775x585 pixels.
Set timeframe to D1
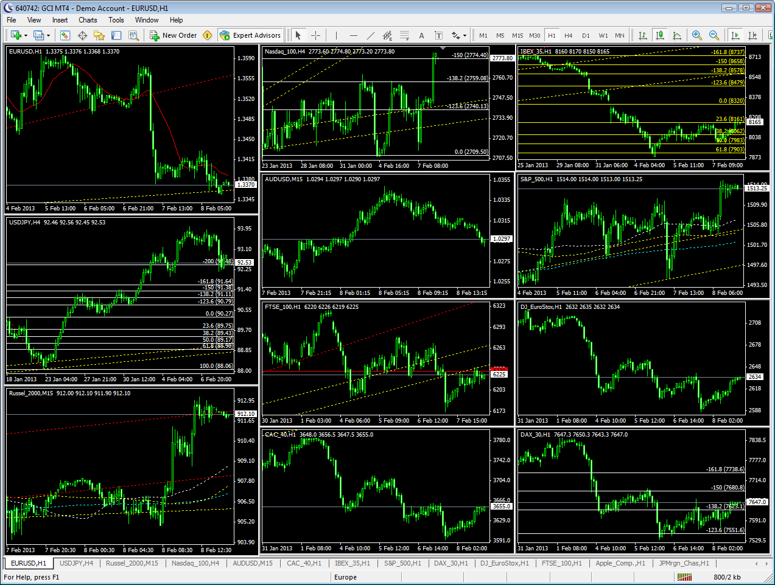tap(586, 35)
